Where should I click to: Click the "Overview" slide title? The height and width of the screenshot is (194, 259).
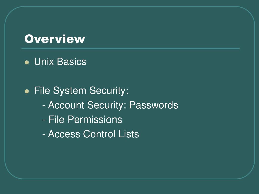[55, 39]
